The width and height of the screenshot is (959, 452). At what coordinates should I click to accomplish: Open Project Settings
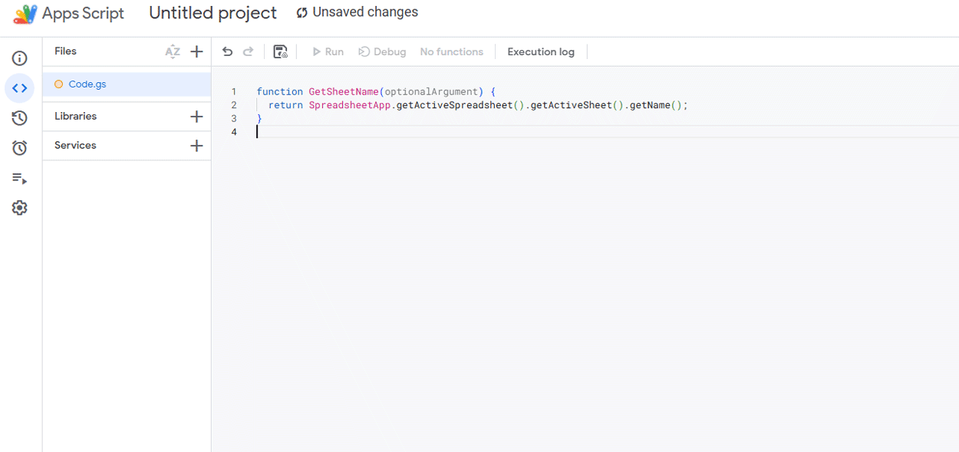point(19,207)
